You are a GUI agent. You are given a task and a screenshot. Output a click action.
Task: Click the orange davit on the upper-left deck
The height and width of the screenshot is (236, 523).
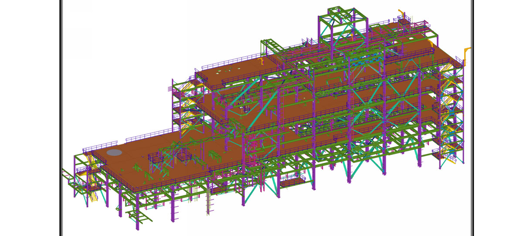point(261,61)
